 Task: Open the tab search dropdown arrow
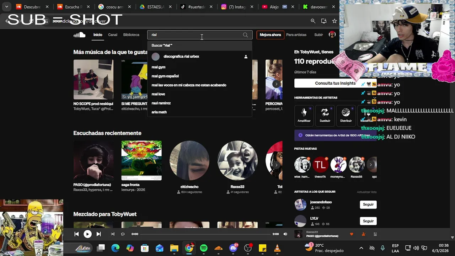point(6,7)
